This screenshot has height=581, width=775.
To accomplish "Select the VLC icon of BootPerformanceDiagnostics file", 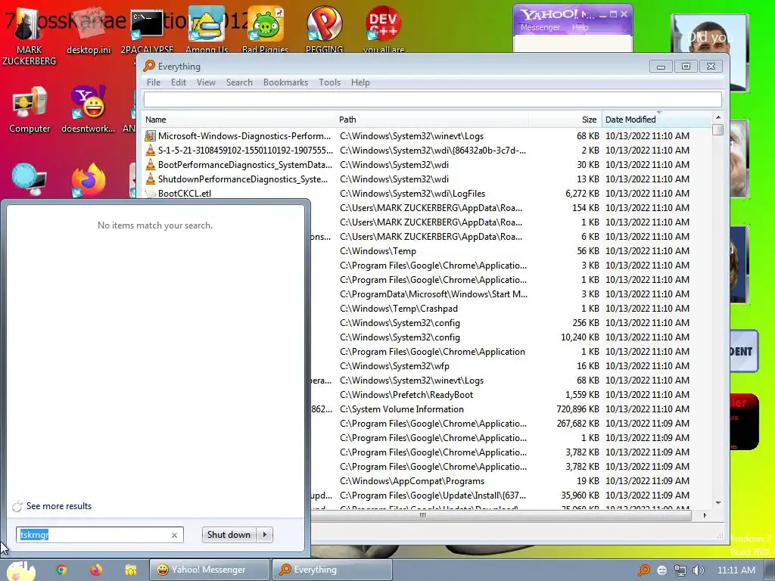I will pyautogui.click(x=151, y=164).
